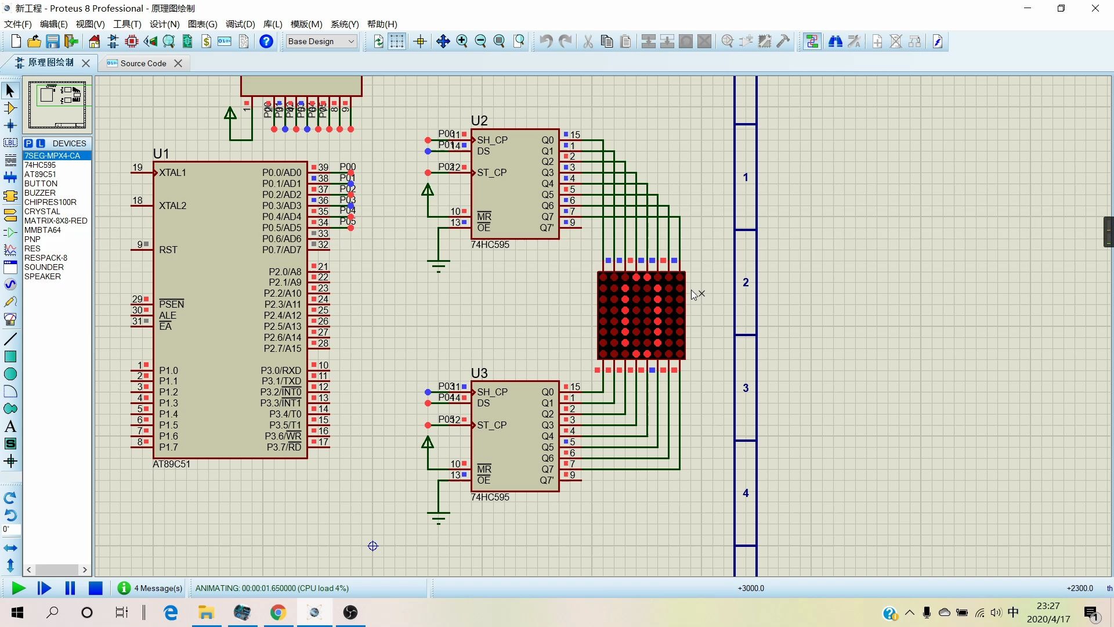The width and height of the screenshot is (1114, 627).
Task: Open Windows Start menu
Action: coord(17,612)
